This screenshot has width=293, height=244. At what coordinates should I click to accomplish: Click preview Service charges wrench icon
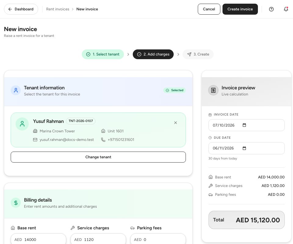point(211,186)
